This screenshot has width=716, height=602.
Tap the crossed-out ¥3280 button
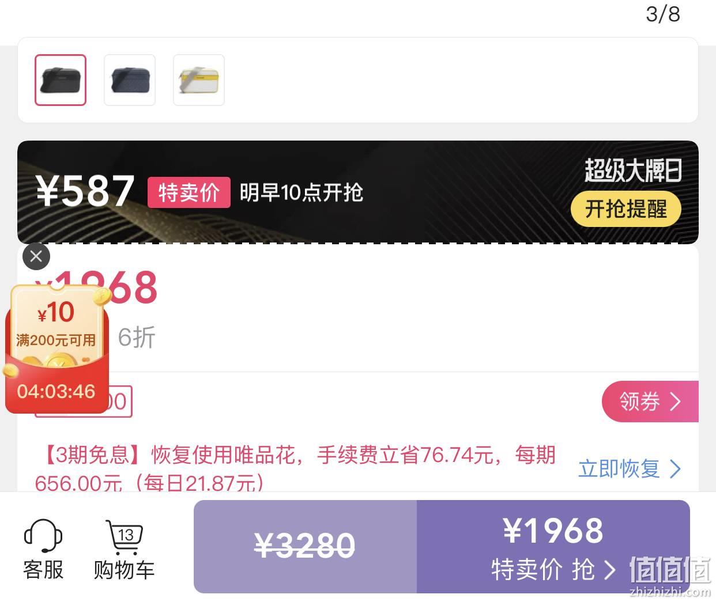coord(305,547)
